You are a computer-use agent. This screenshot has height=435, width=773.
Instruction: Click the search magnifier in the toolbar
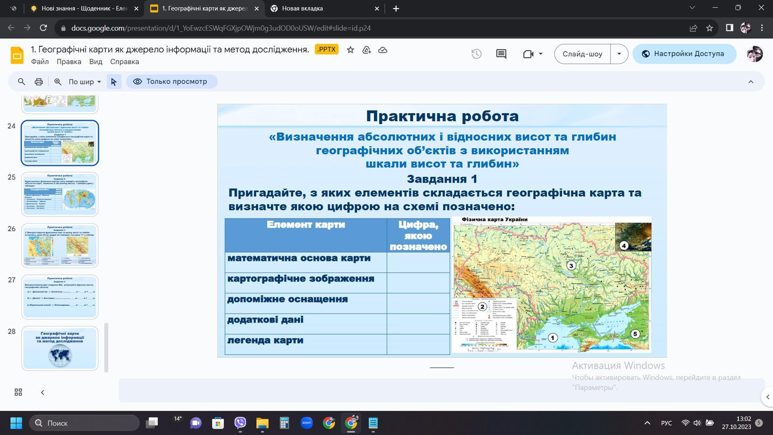tap(21, 82)
